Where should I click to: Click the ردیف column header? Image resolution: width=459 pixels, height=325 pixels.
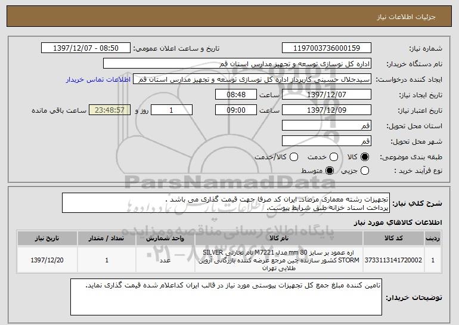(x=433, y=239)
